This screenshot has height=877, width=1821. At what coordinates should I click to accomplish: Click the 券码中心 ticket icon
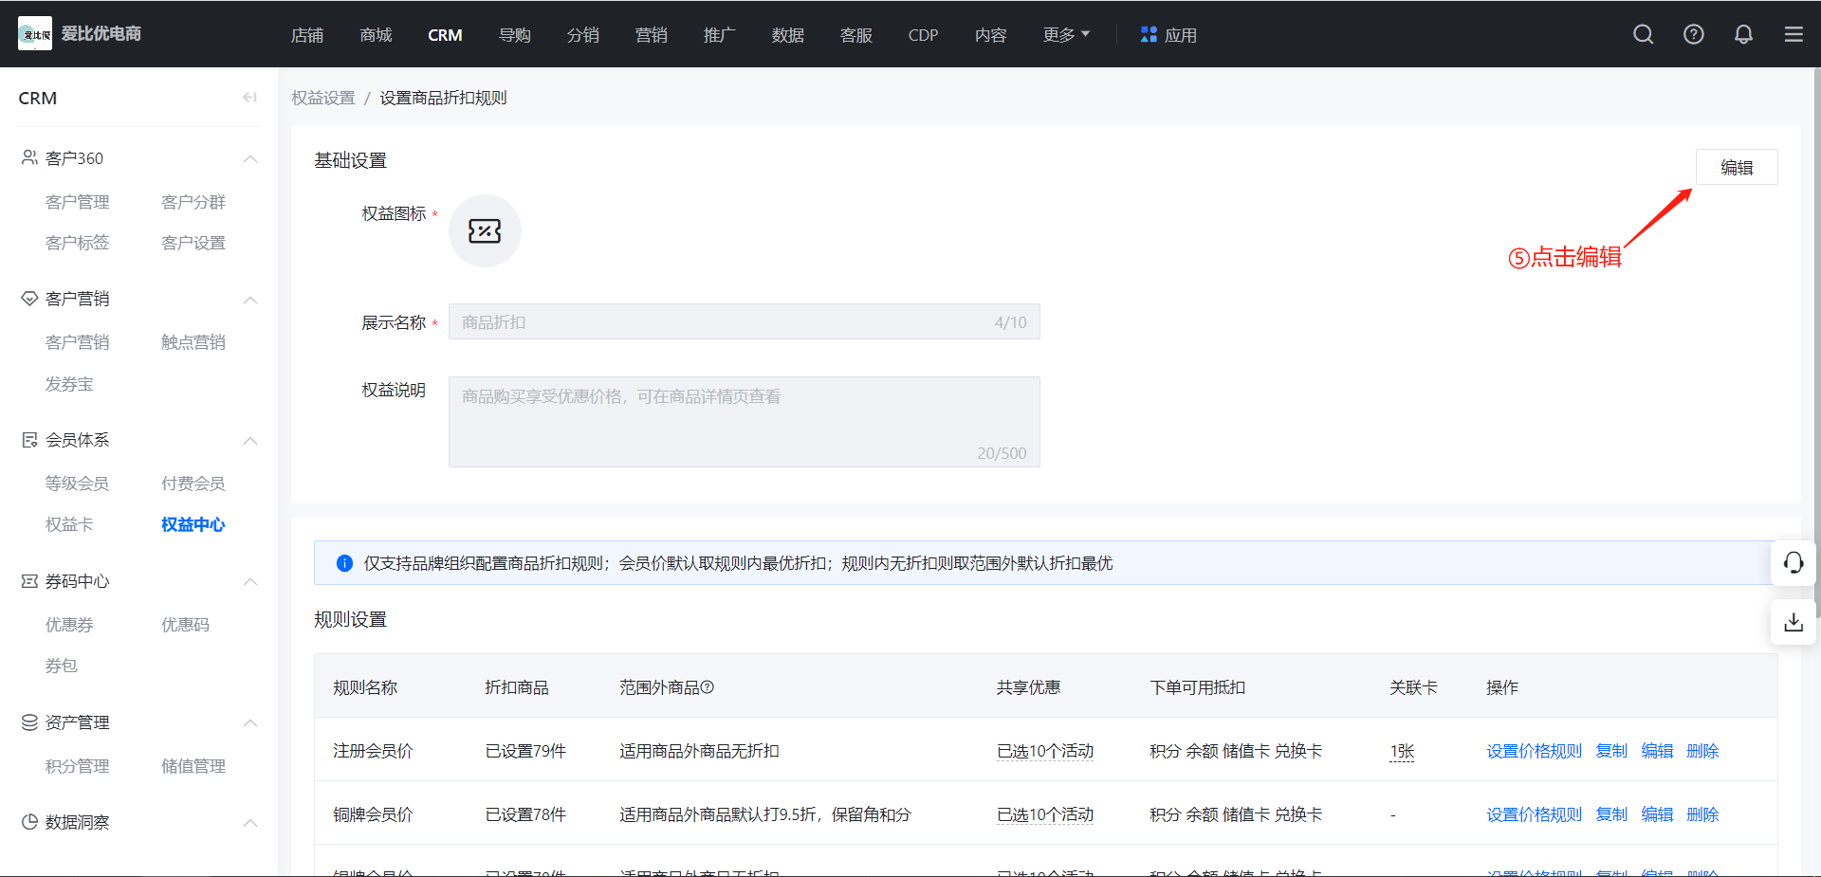29,581
